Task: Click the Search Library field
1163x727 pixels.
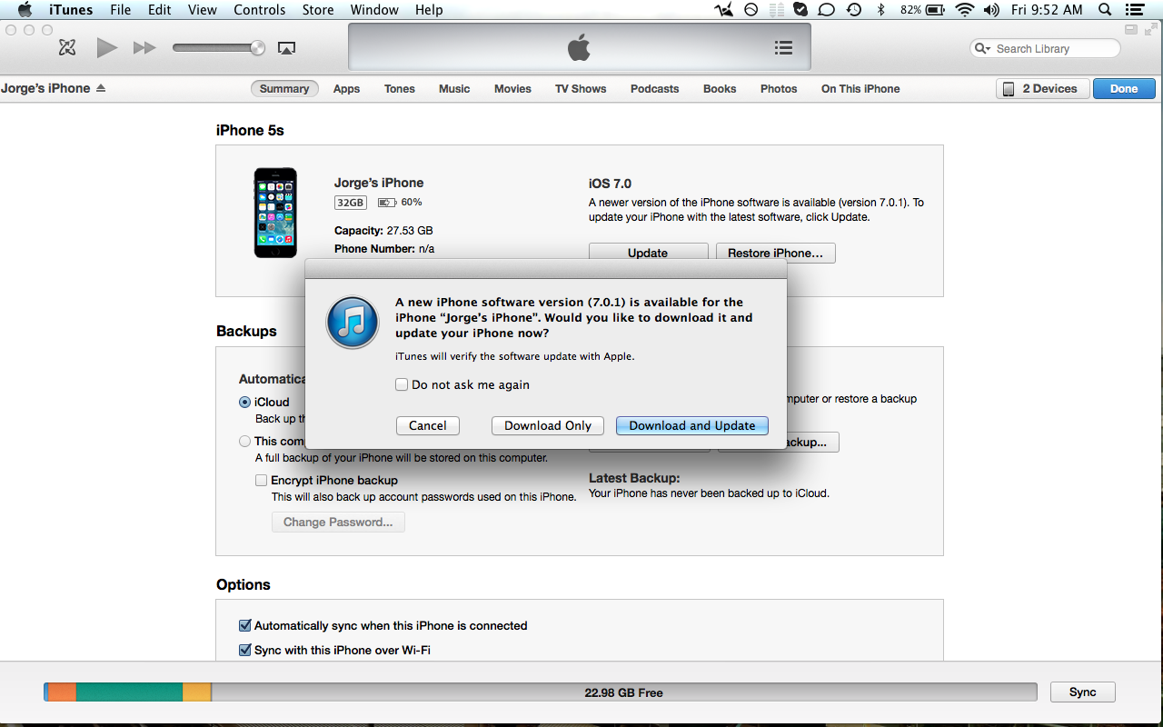Action: (1046, 48)
